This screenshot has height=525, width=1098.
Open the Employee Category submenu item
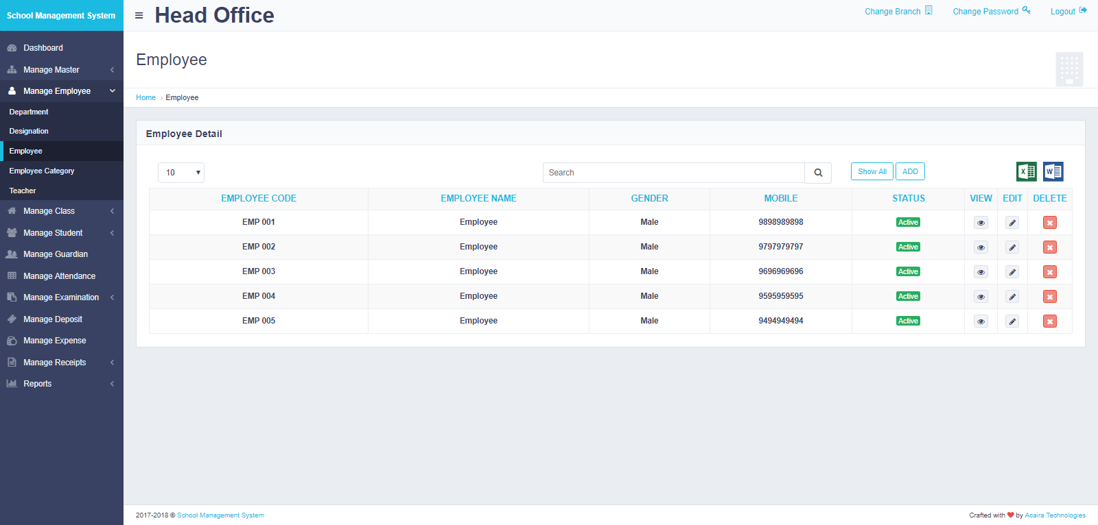tap(42, 171)
